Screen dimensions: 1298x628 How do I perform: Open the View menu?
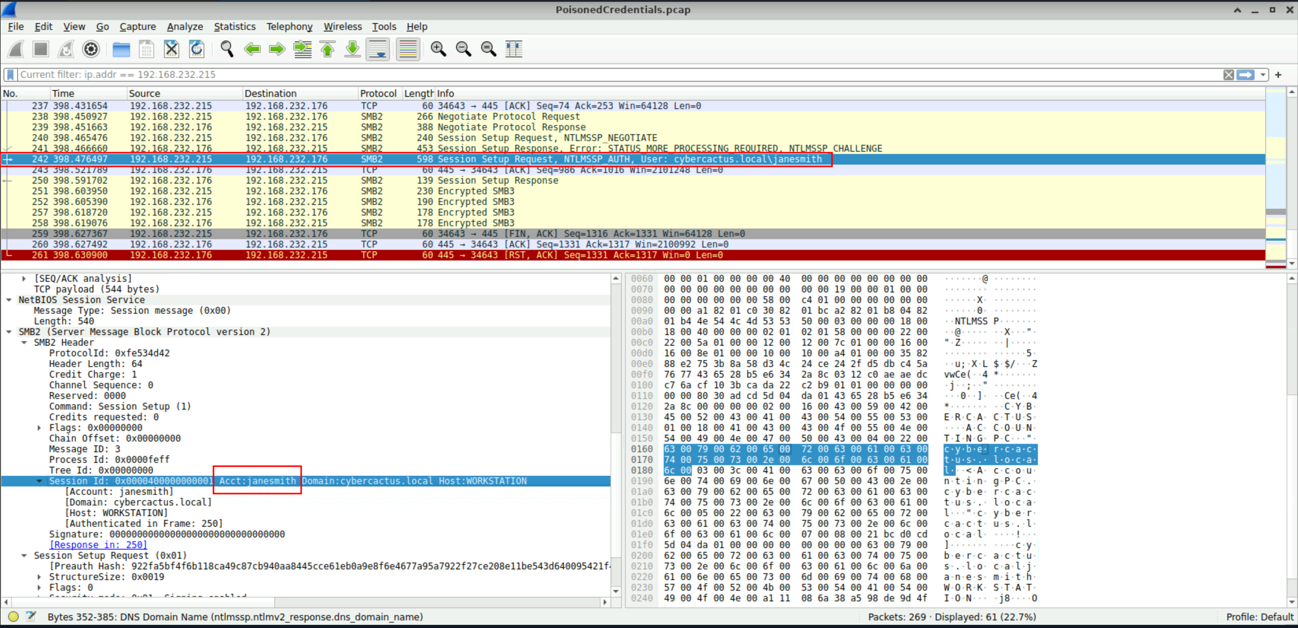(74, 26)
